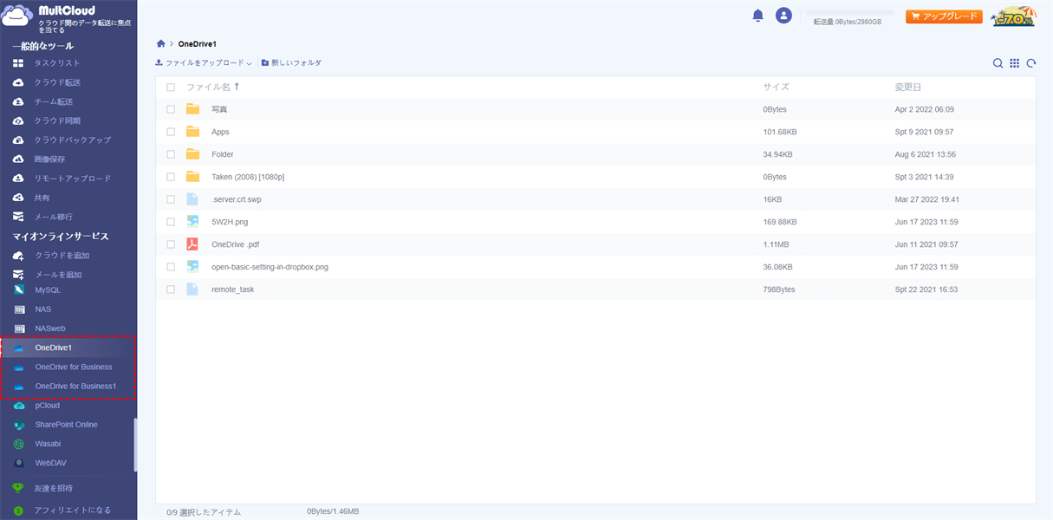The height and width of the screenshot is (520, 1053).
Task: Check the Folder row checkbox
Action: 171,154
